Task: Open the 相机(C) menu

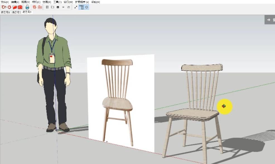Action: (x=36, y=2)
